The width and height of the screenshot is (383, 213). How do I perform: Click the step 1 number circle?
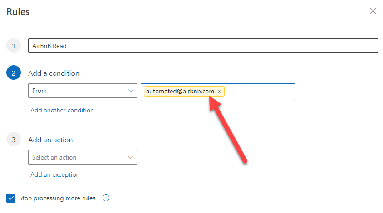pyautogui.click(x=14, y=46)
